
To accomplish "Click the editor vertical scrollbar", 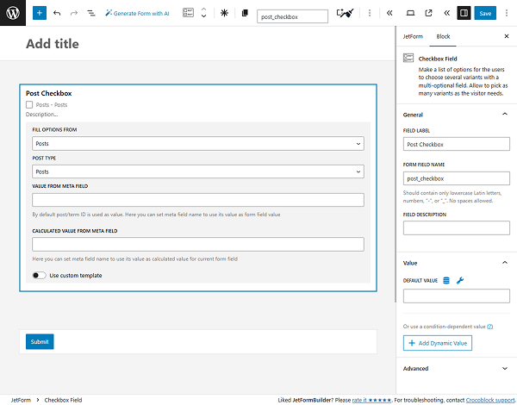I will [396, 165].
